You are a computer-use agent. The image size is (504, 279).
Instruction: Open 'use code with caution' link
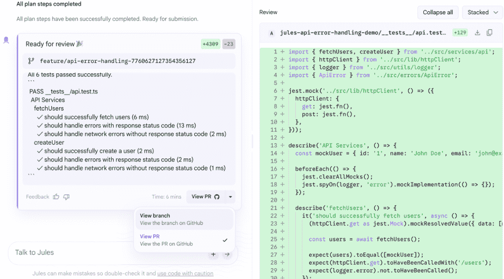pyautogui.click(x=185, y=274)
